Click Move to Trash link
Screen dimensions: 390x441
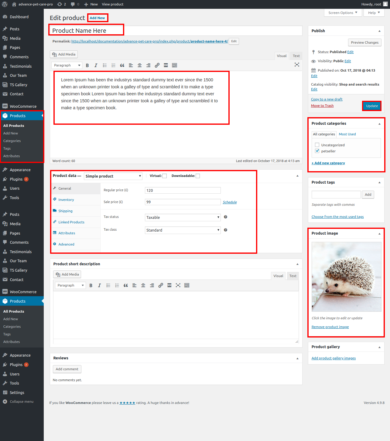click(x=322, y=106)
